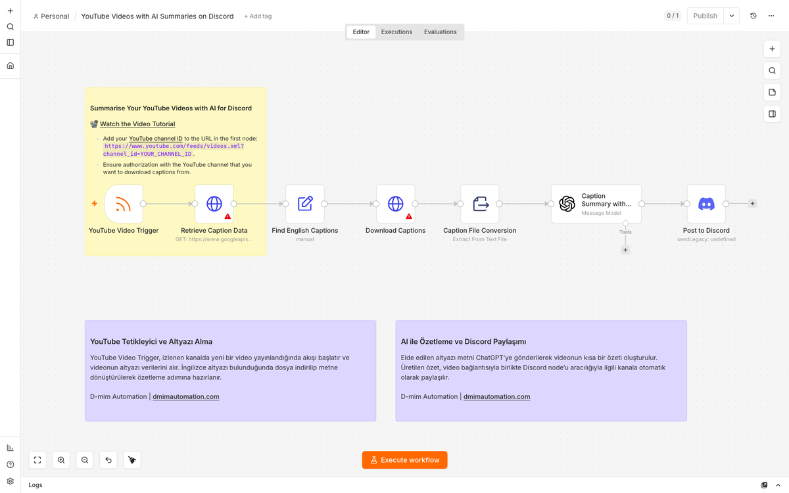789x493 pixels.
Task: Click the trigger lightning bolt icon
Action: (x=95, y=204)
